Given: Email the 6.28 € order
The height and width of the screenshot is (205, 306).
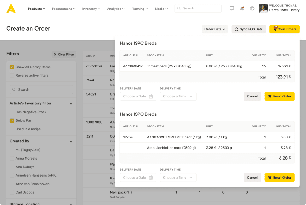Looking at the screenshot, I should [280, 178].
